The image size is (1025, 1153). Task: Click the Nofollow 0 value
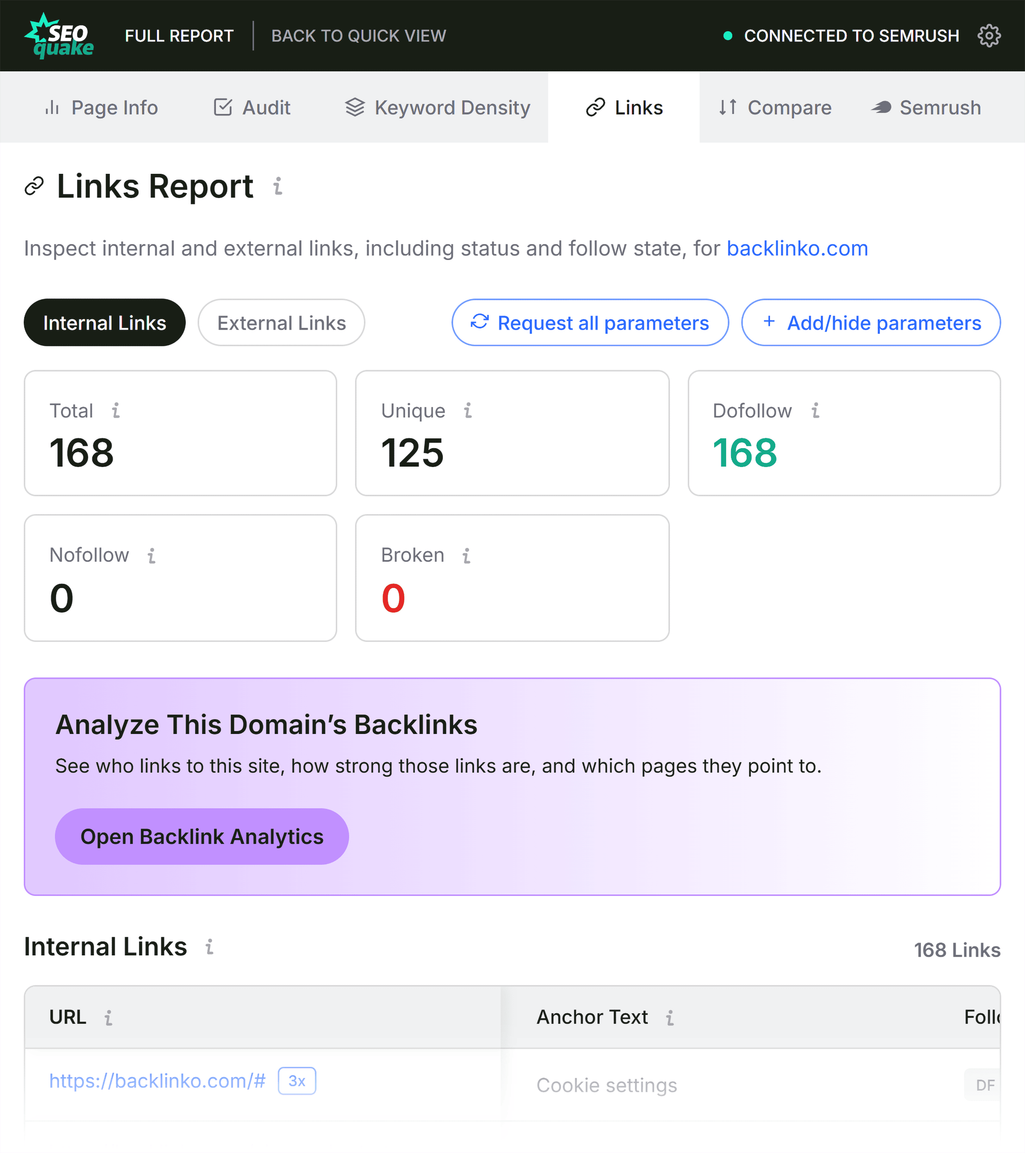(61, 598)
